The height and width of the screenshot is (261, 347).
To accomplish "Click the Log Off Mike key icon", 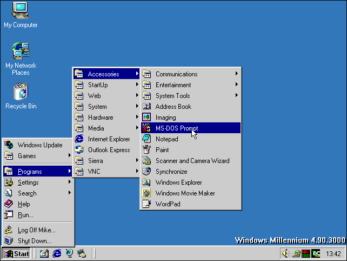I will (9, 230).
